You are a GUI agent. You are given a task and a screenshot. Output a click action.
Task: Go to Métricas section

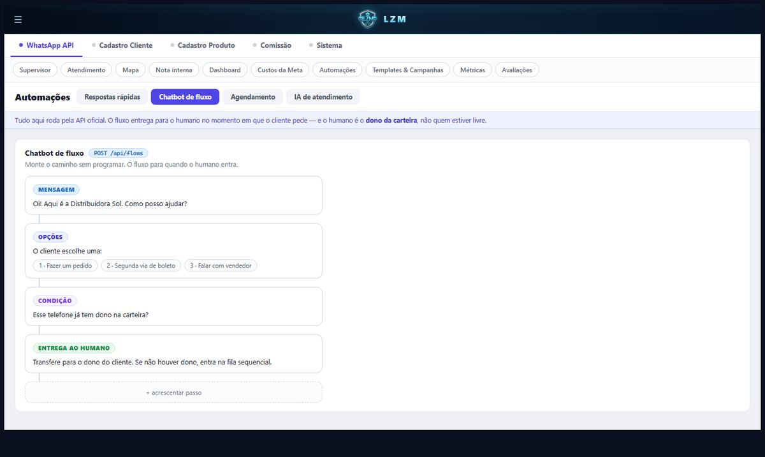click(x=472, y=70)
